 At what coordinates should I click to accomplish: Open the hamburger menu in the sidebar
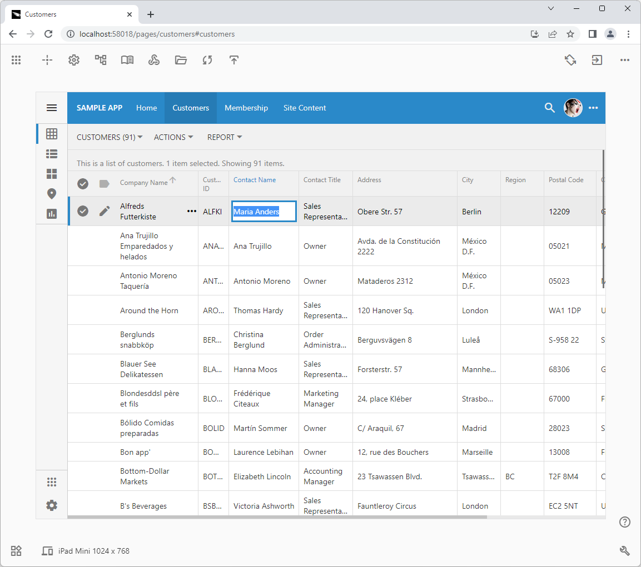pyautogui.click(x=52, y=108)
